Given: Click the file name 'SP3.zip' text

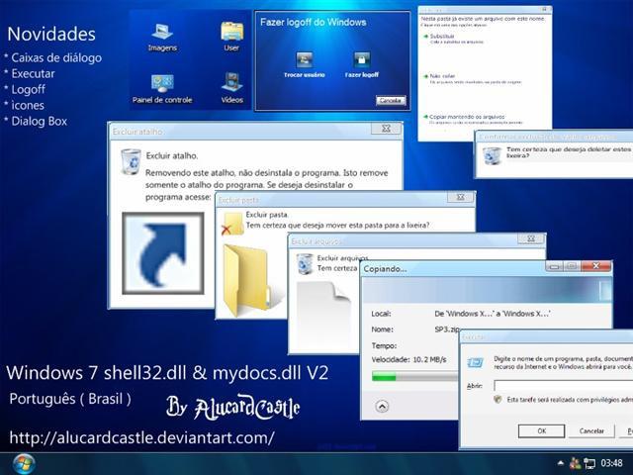Looking at the screenshot, I should 447,330.
